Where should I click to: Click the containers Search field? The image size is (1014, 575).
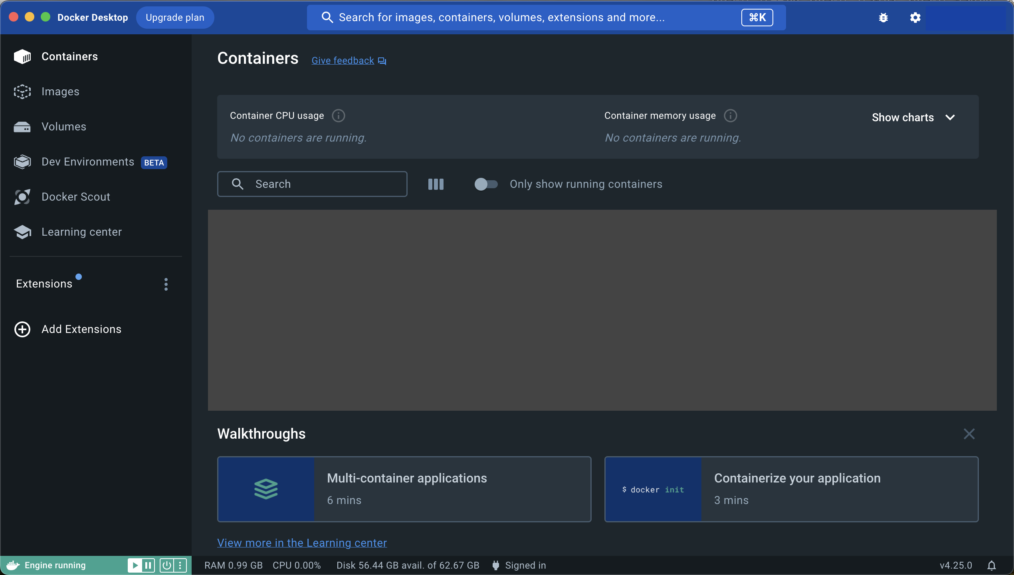tap(312, 184)
